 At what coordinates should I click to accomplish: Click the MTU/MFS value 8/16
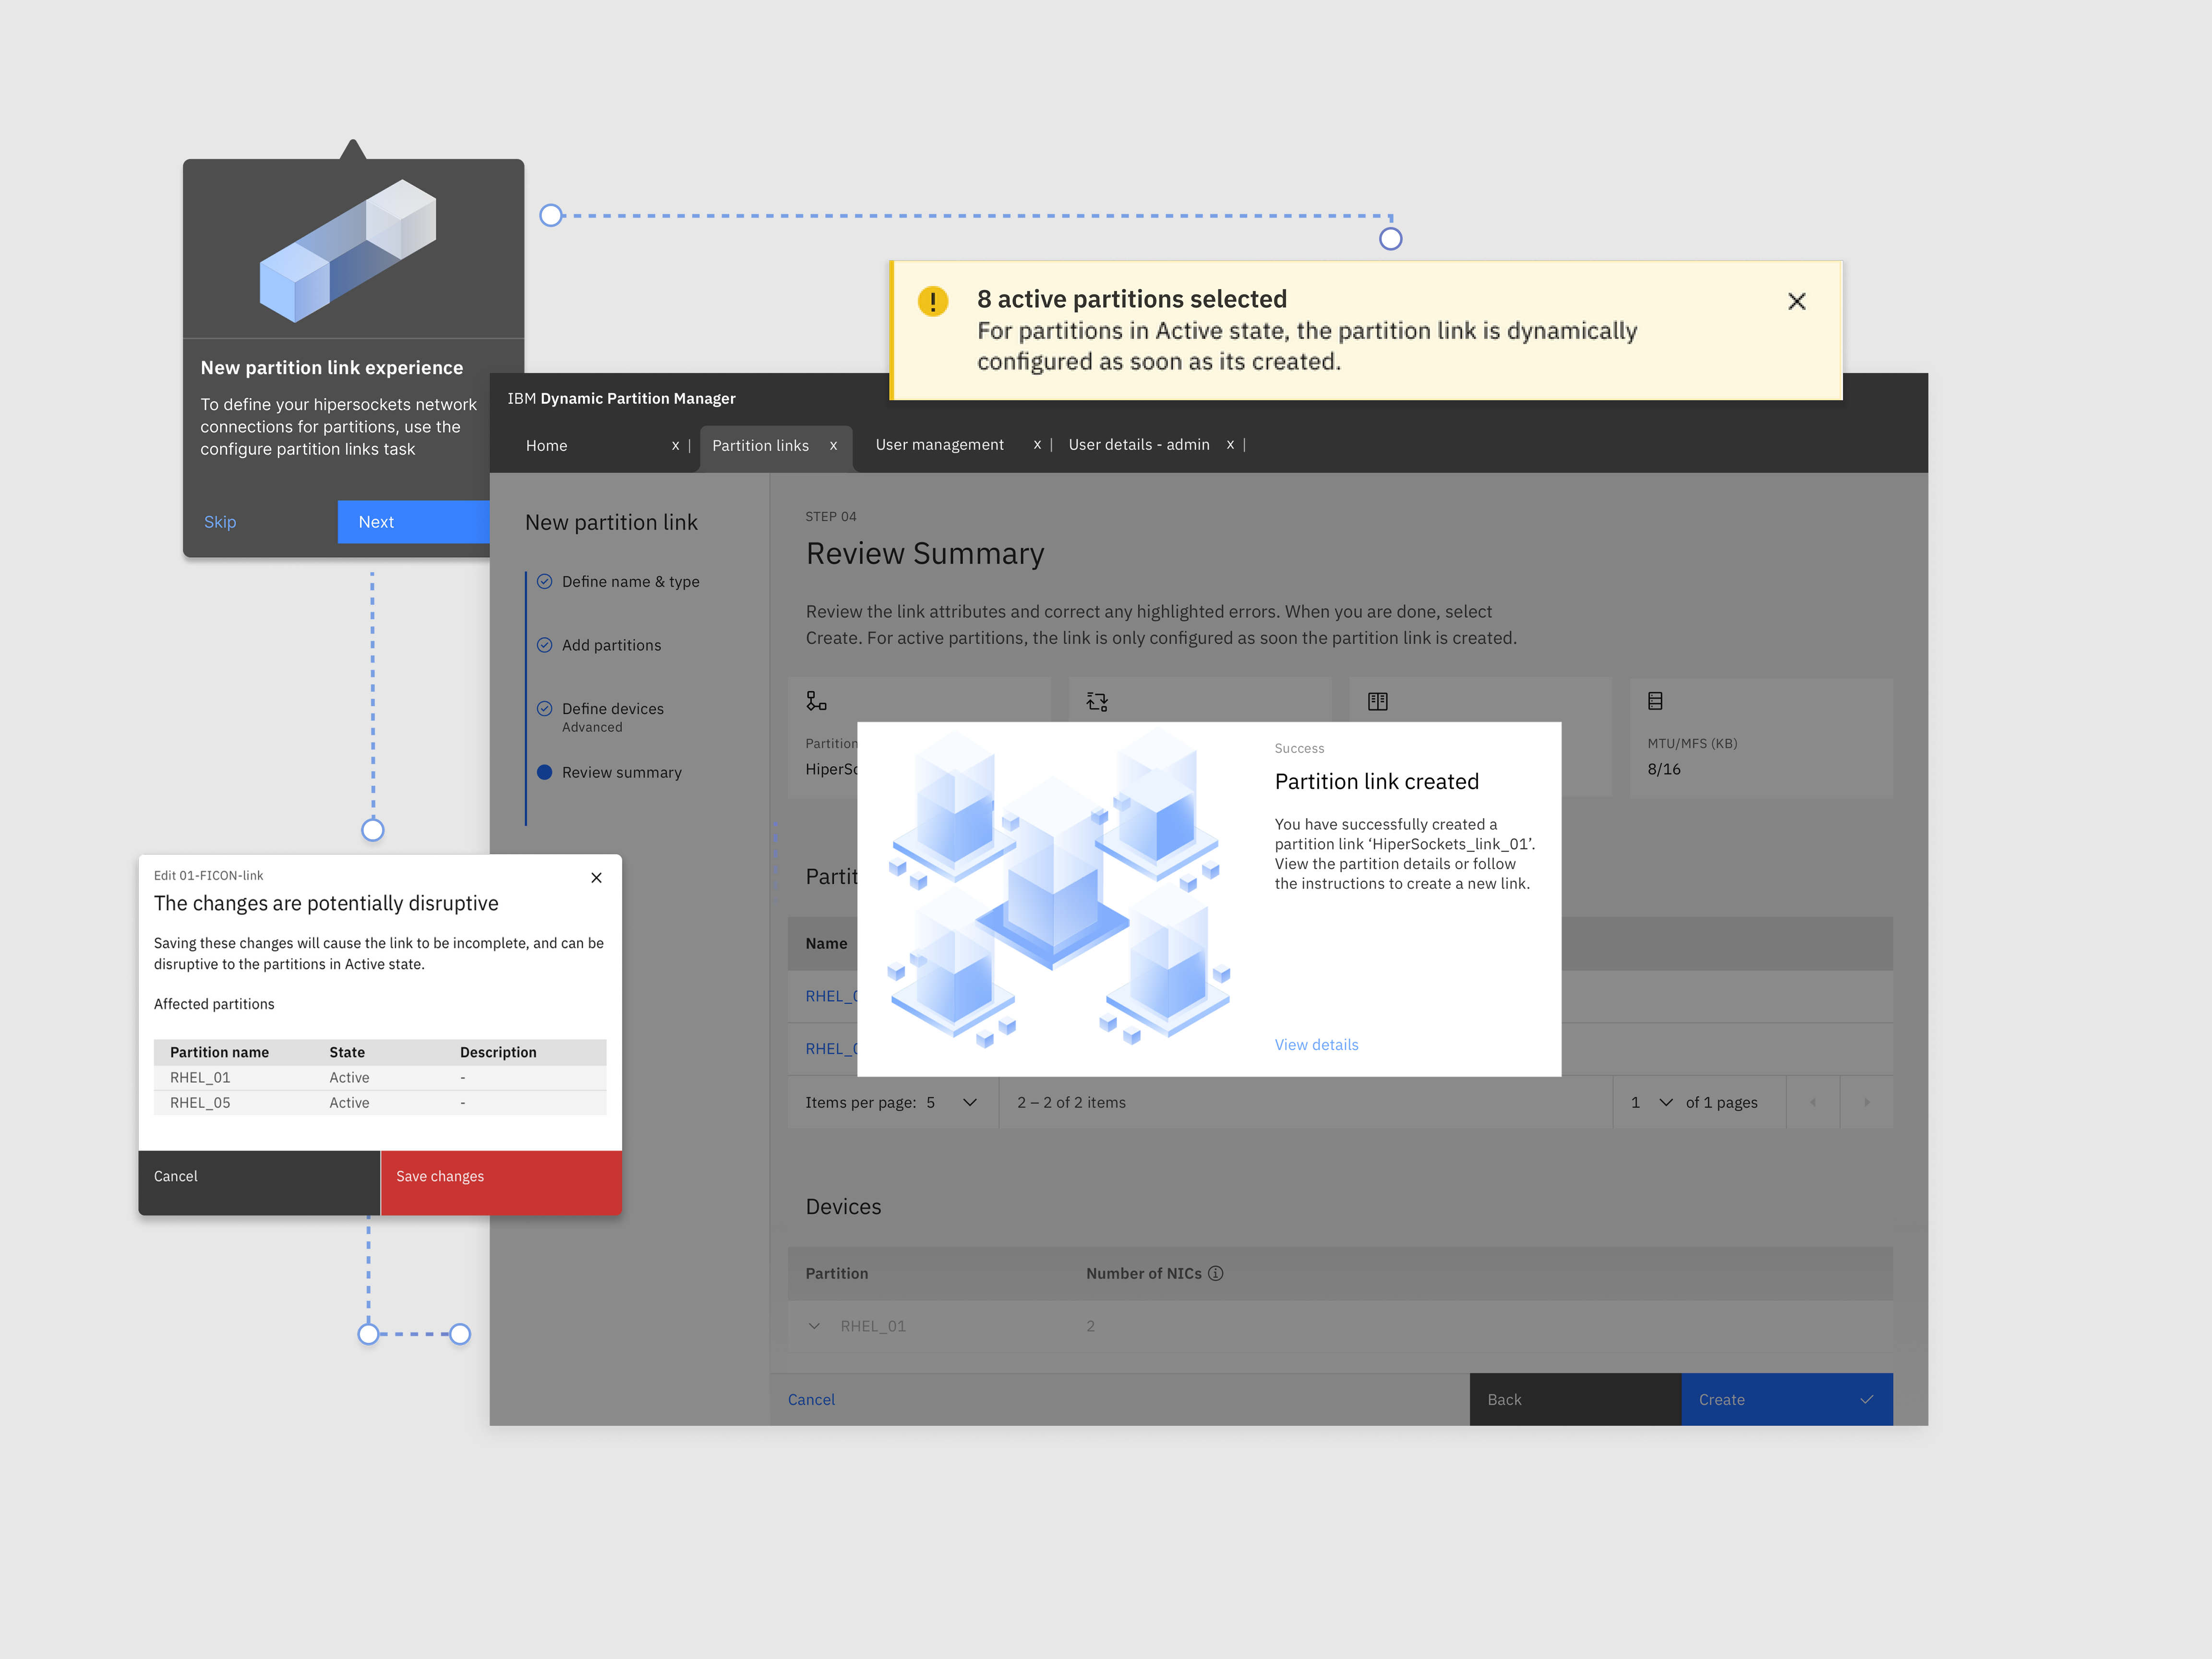tap(1664, 769)
